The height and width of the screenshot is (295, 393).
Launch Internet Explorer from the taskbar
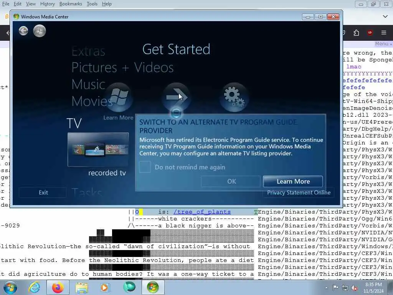coord(34,287)
